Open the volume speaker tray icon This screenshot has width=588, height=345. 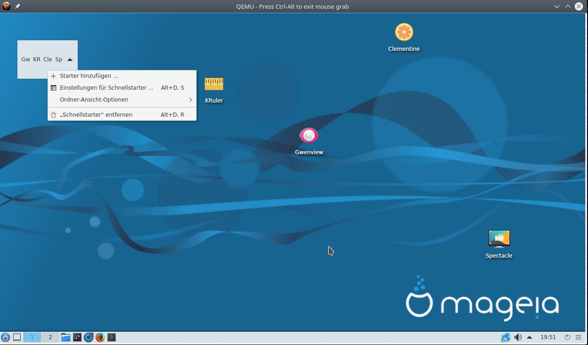point(518,337)
